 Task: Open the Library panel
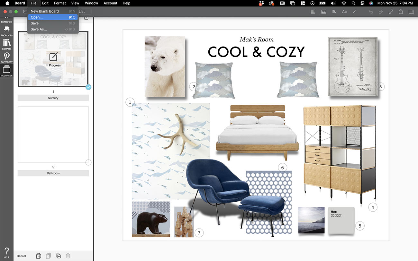pos(6,44)
